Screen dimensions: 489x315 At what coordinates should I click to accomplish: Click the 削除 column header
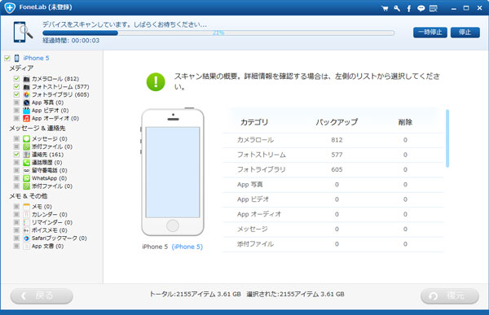click(405, 122)
